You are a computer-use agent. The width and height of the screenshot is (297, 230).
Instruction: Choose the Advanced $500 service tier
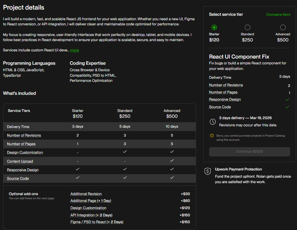283,27
